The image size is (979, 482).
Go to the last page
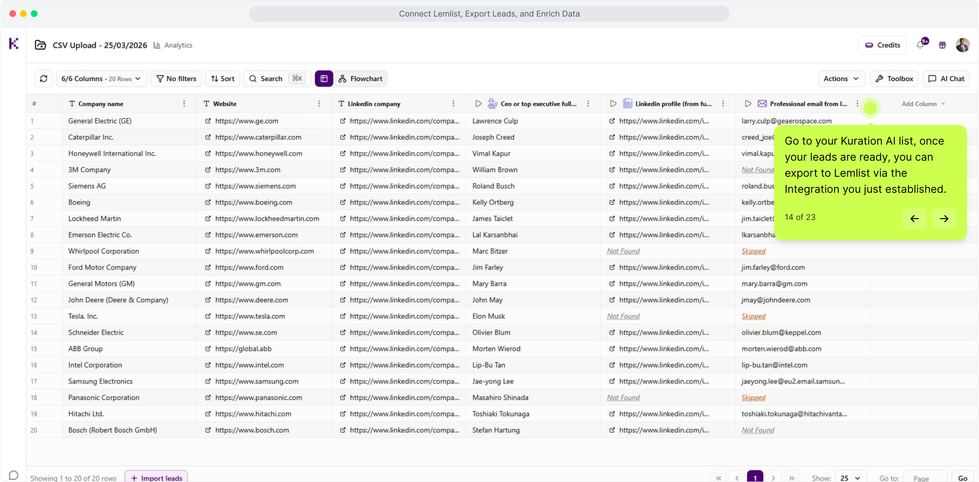point(792,478)
